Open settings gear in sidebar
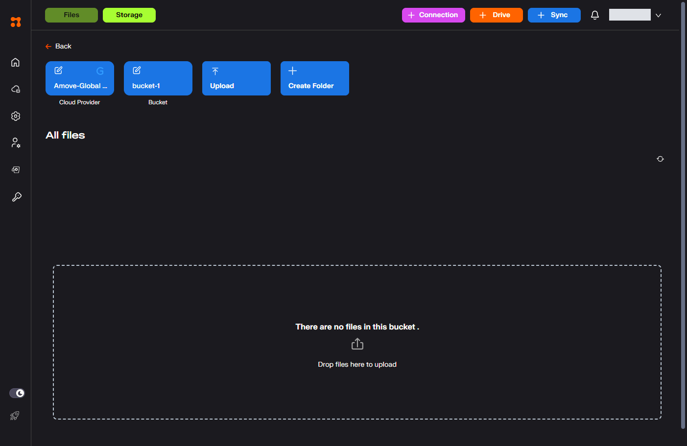The image size is (687, 446). click(x=16, y=116)
